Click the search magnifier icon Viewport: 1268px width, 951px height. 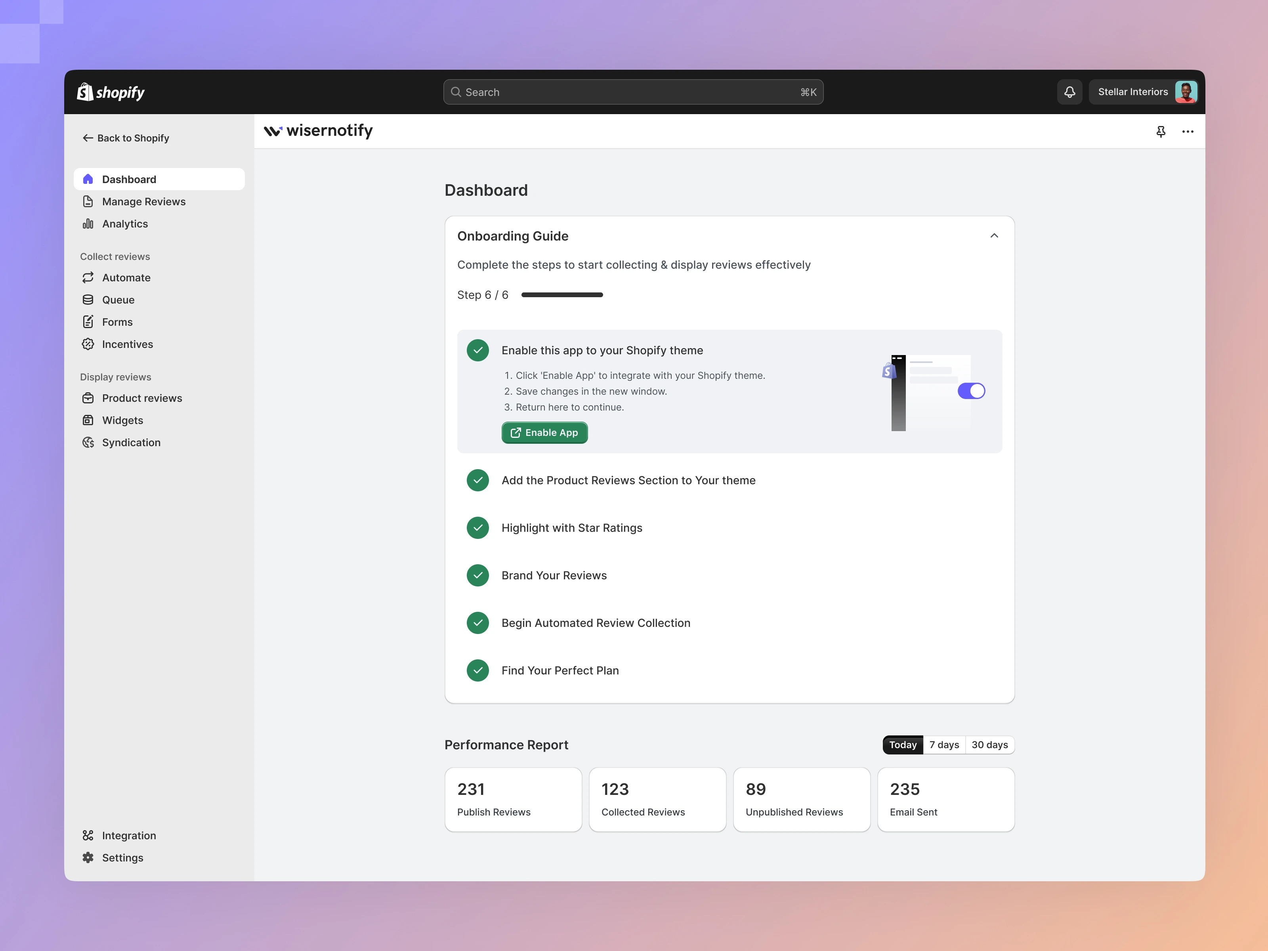[456, 92]
